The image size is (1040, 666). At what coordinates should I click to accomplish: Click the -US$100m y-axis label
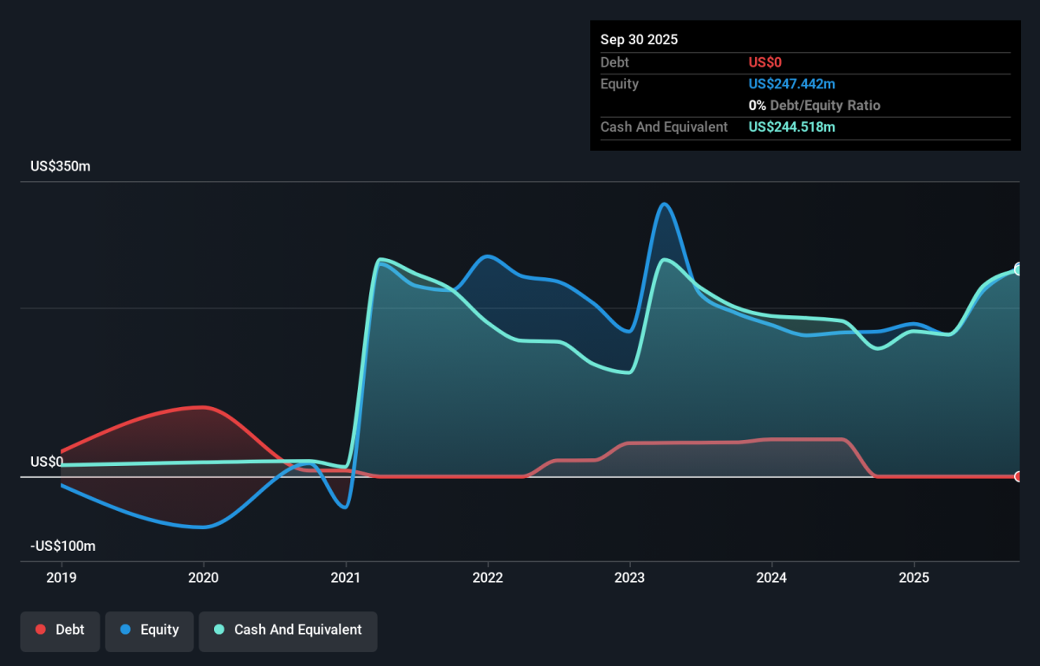click(62, 546)
